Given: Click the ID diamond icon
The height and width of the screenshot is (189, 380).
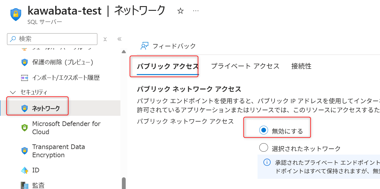Looking at the screenshot, I should (x=25, y=170).
